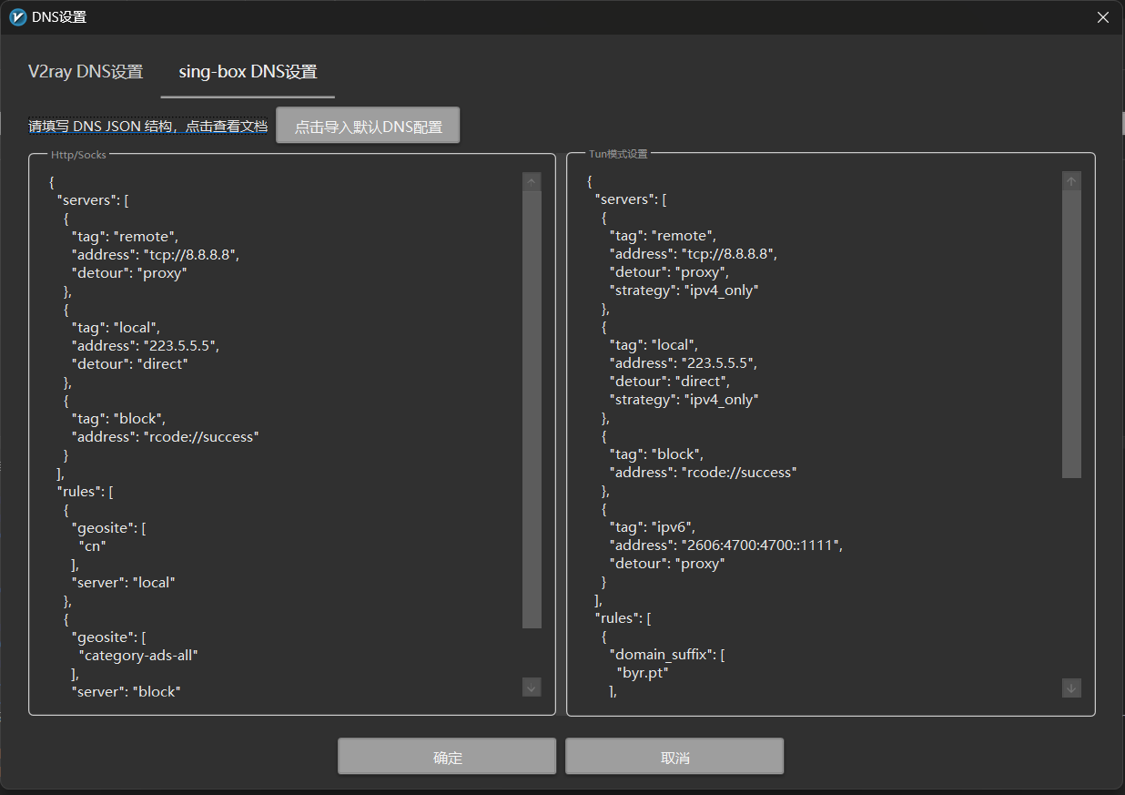Click "address": "tcp://8.8.8.8" in Http/Socks editor
1125x795 pixels.
(156, 255)
